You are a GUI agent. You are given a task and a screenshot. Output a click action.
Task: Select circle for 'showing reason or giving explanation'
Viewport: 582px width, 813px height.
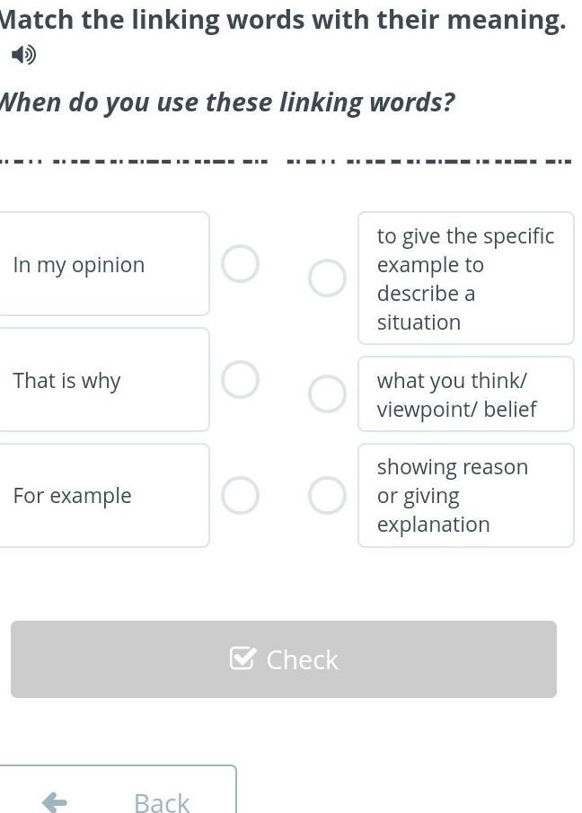(x=327, y=495)
